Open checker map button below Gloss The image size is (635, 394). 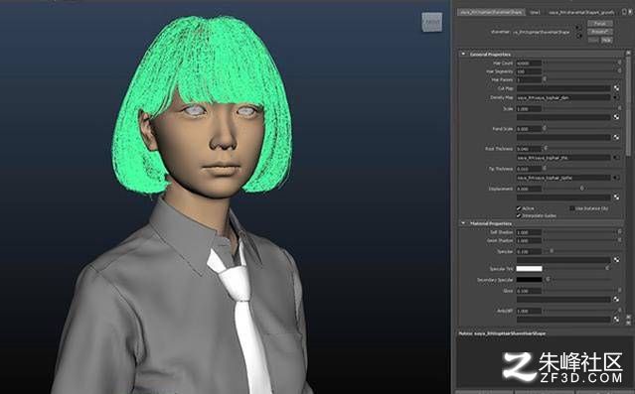point(616,300)
